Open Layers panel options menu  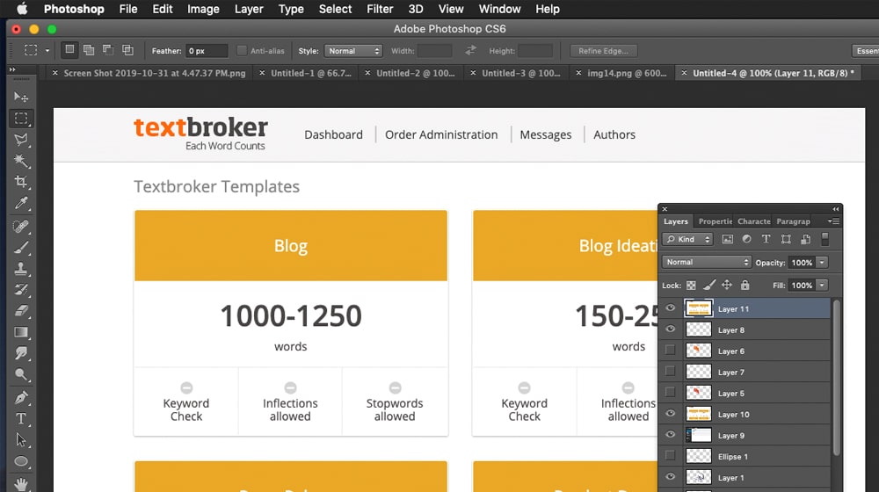click(833, 221)
